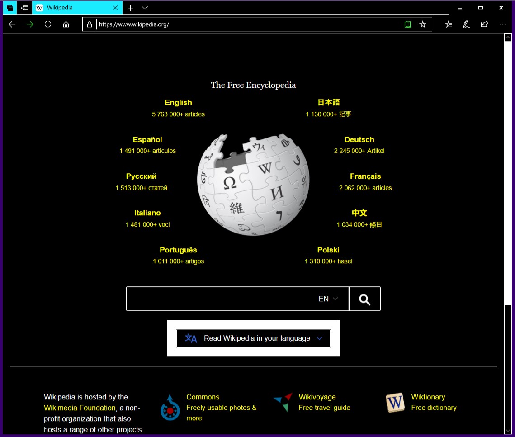The height and width of the screenshot is (437, 515).
Task: Open the Share icon in toolbar
Action: pyautogui.click(x=484, y=24)
